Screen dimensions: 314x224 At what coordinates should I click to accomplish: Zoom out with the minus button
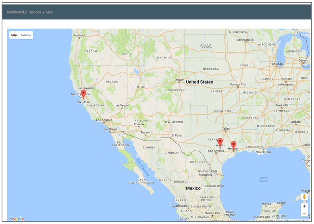(x=304, y=213)
